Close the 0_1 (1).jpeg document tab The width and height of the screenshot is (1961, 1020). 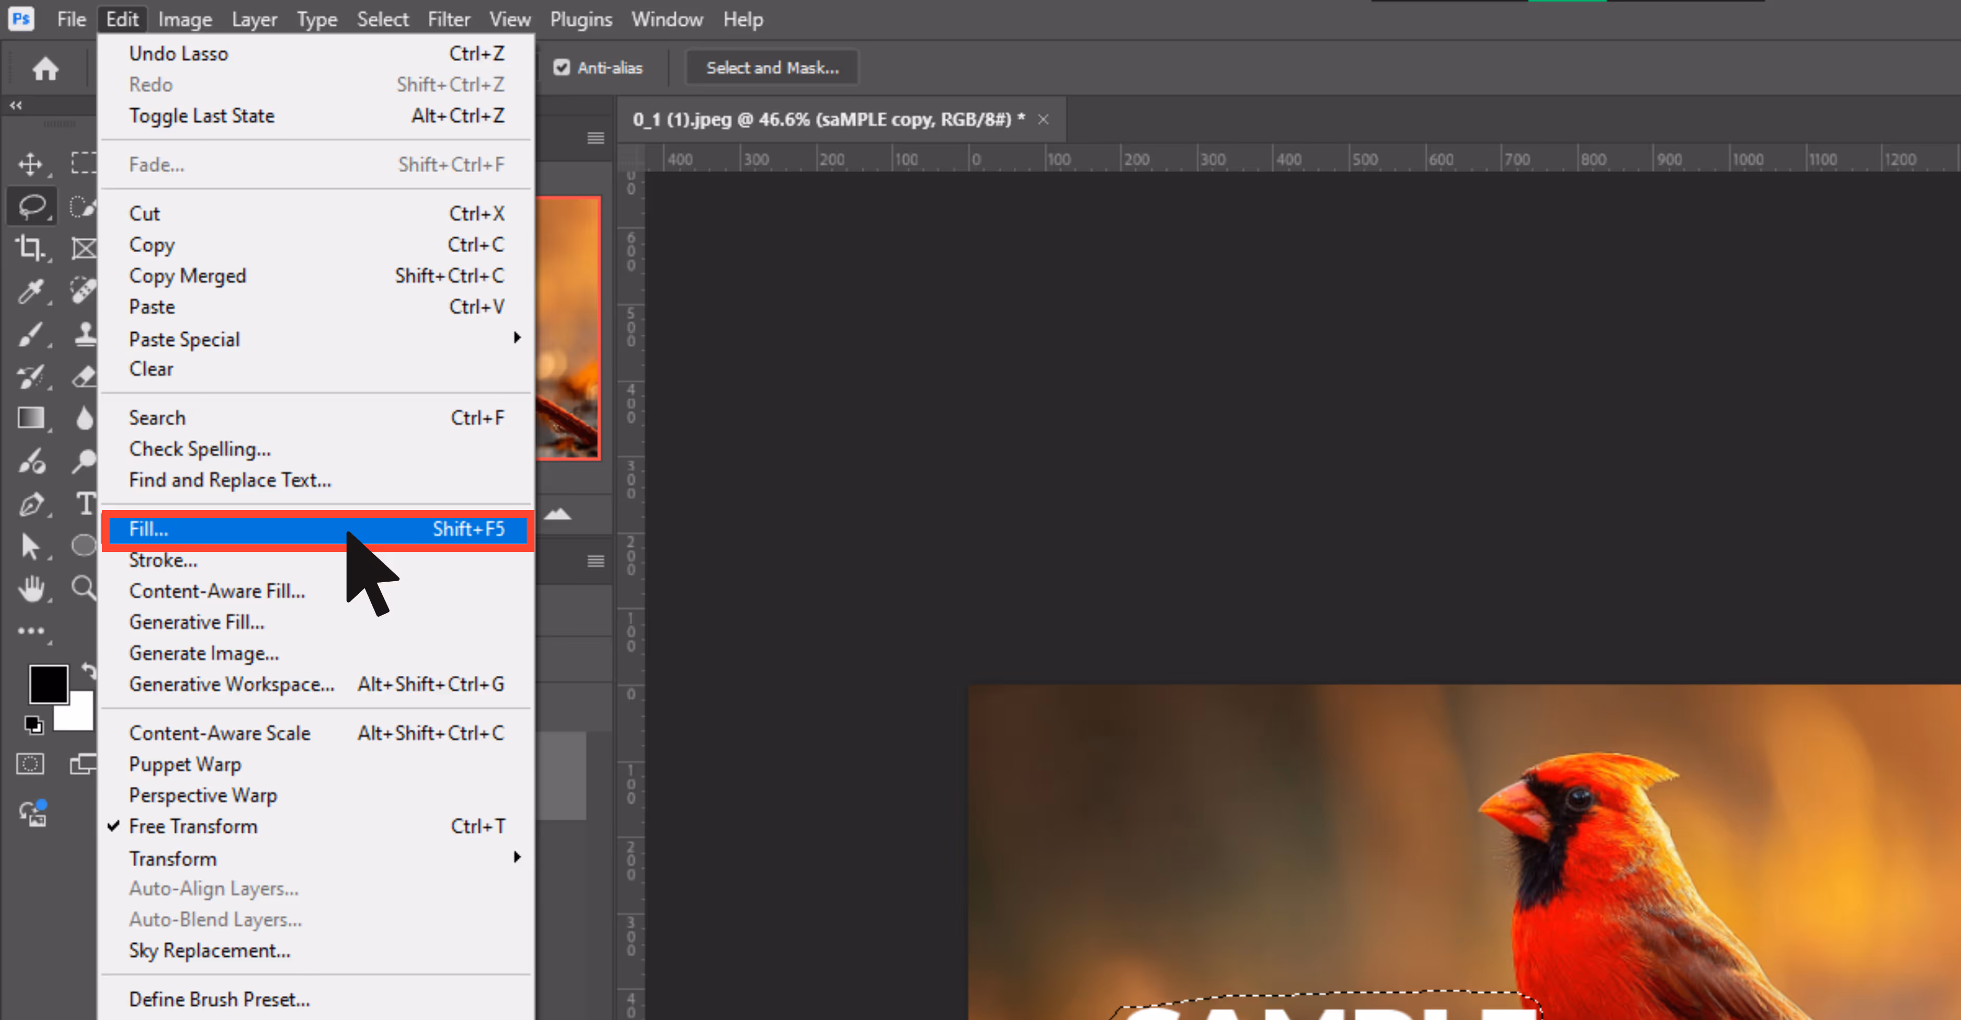(1043, 119)
